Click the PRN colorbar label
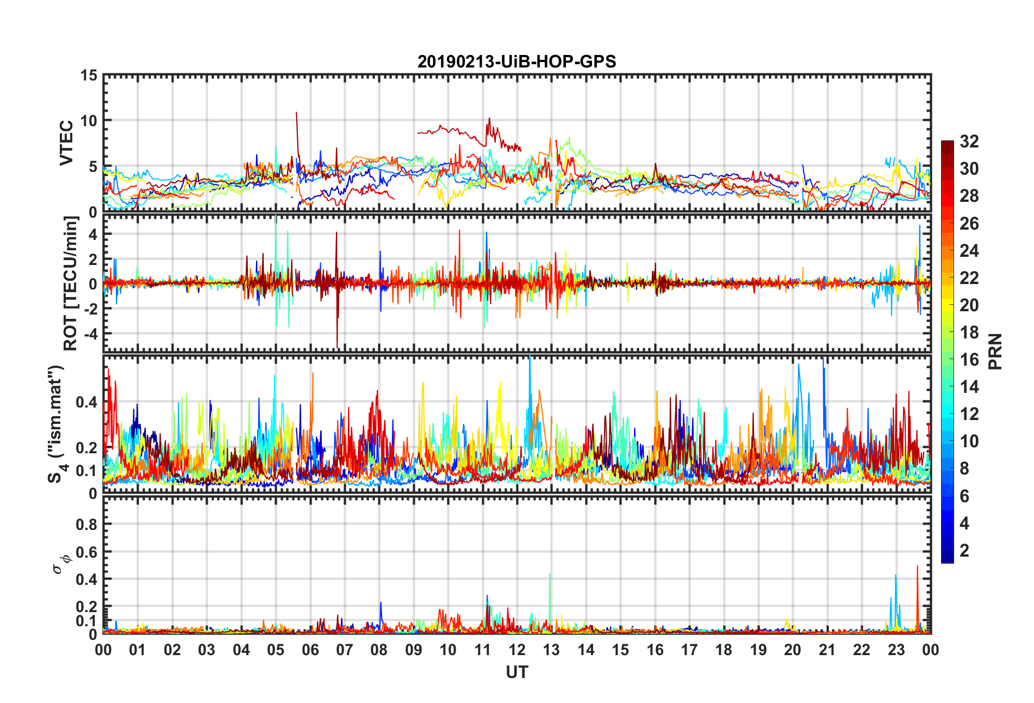Viewport: 1034px width, 703px height. [995, 351]
